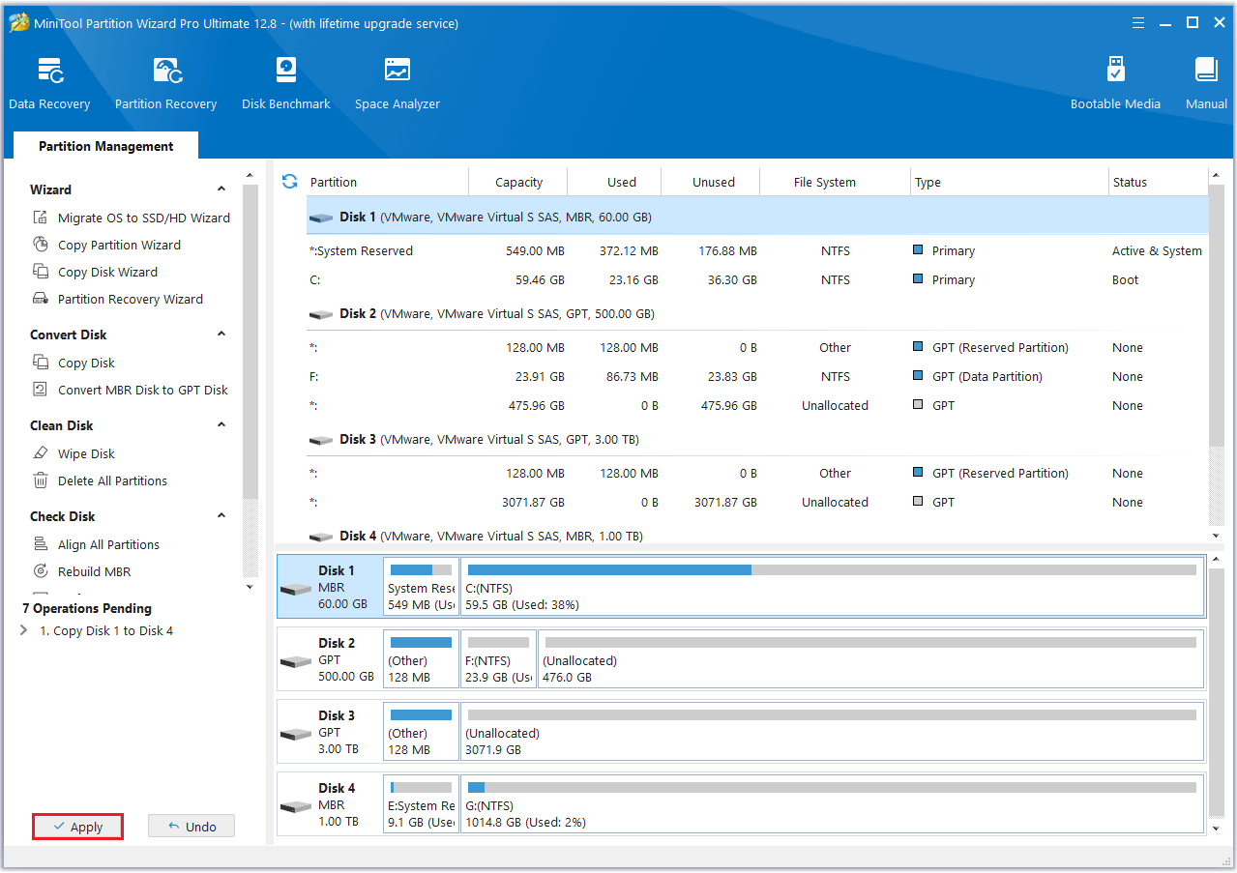Open Disk Benchmark tool

(x=286, y=83)
